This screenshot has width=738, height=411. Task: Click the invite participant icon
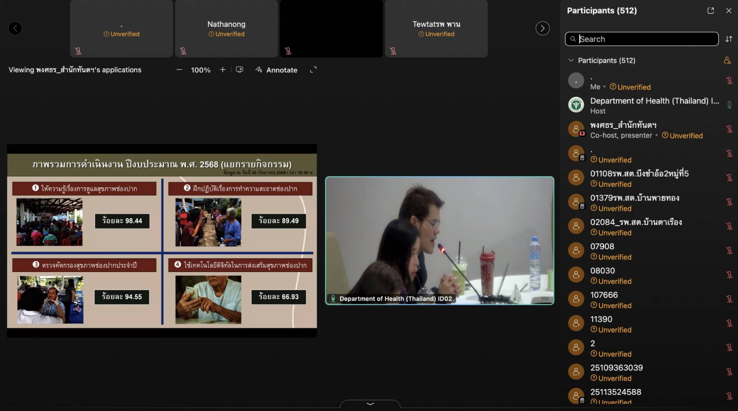727,61
